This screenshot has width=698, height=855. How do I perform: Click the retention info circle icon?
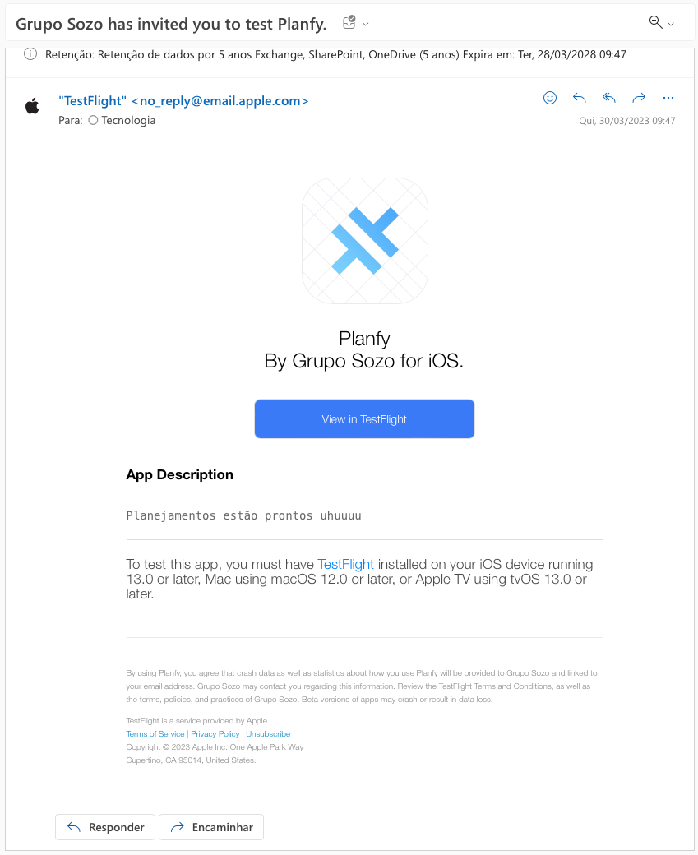(30, 54)
